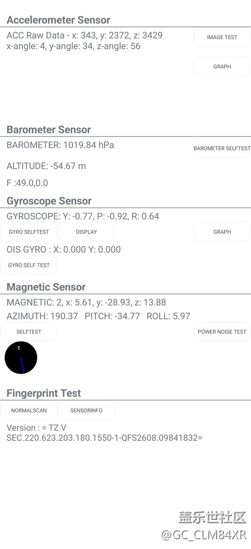
Task: Tap the magnetic compass dial icon
Action: pos(21,357)
